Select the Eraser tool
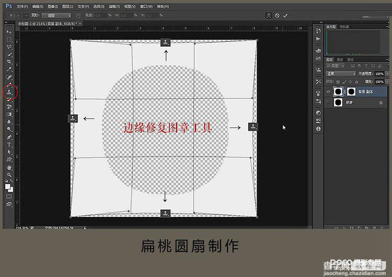Image resolution: width=392 pixels, height=277 pixels. pyautogui.click(x=9, y=107)
